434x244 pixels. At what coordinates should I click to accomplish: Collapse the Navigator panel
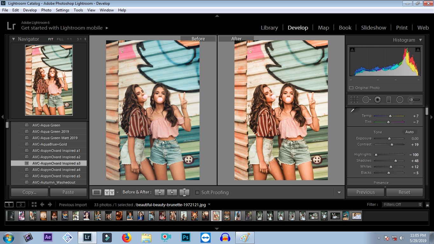pos(14,39)
